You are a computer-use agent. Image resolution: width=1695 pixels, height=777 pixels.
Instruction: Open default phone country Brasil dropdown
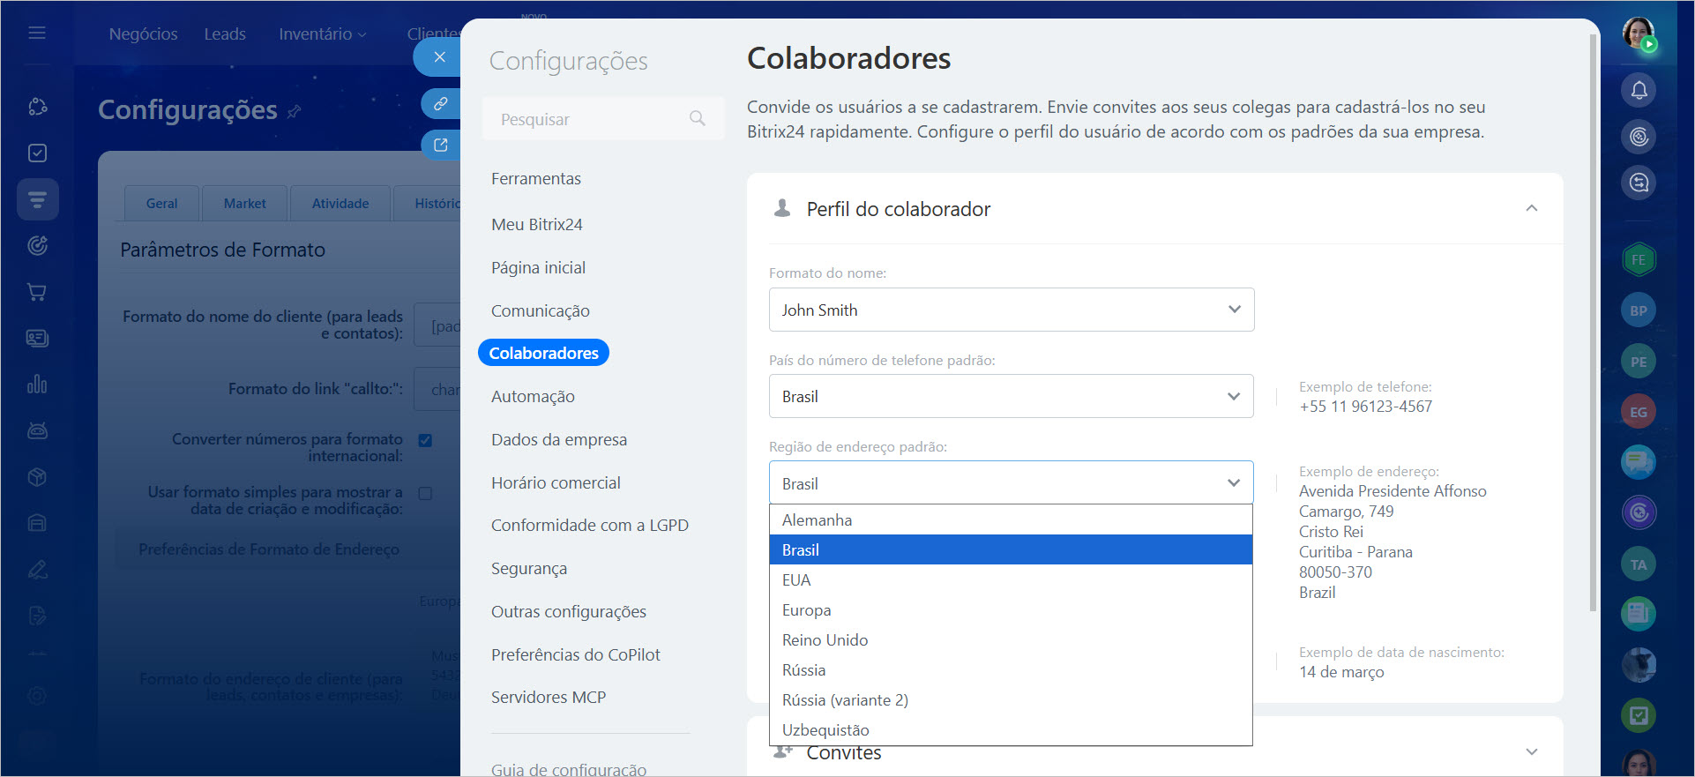[1011, 396]
